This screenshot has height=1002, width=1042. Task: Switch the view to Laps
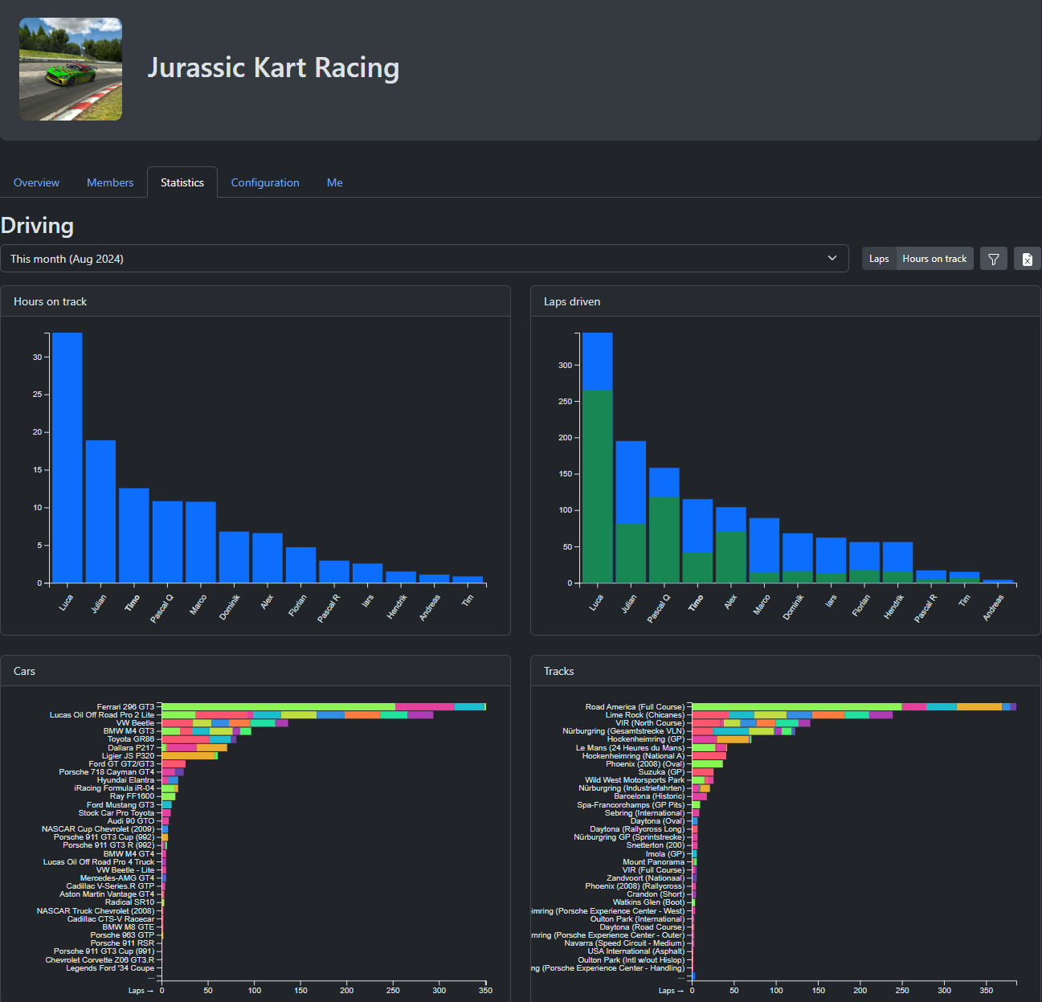point(879,259)
